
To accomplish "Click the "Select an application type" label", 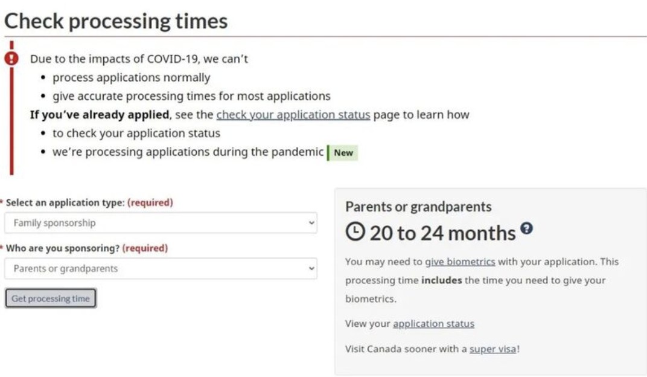I will click(65, 203).
